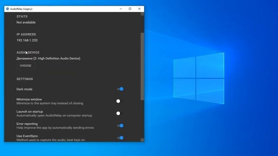Click the vertical scrollbar thumb in AudioRelay
This screenshot has height=156, width=278.
click(142, 66)
